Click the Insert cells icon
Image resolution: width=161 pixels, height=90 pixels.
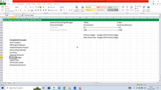pyautogui.click(x=123, y=7)
